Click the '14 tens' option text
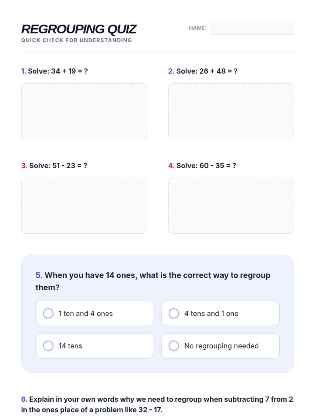315x420 pixels. [70, 346]
